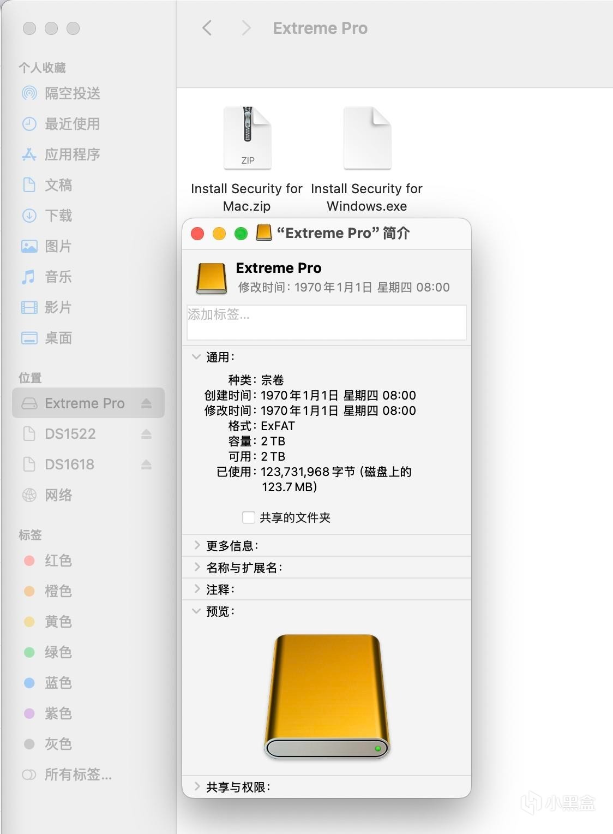Eject the DS1522 volume
The width and height of the screenshot is (613, 834).
click(x=146, y=434)
